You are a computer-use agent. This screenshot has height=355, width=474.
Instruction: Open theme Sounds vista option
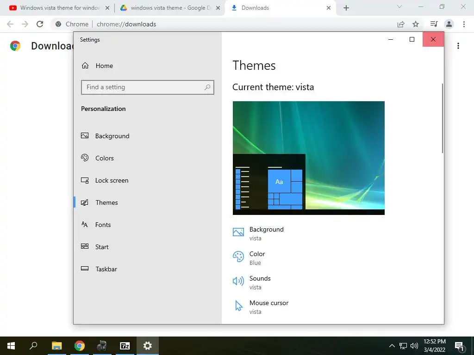252,282
